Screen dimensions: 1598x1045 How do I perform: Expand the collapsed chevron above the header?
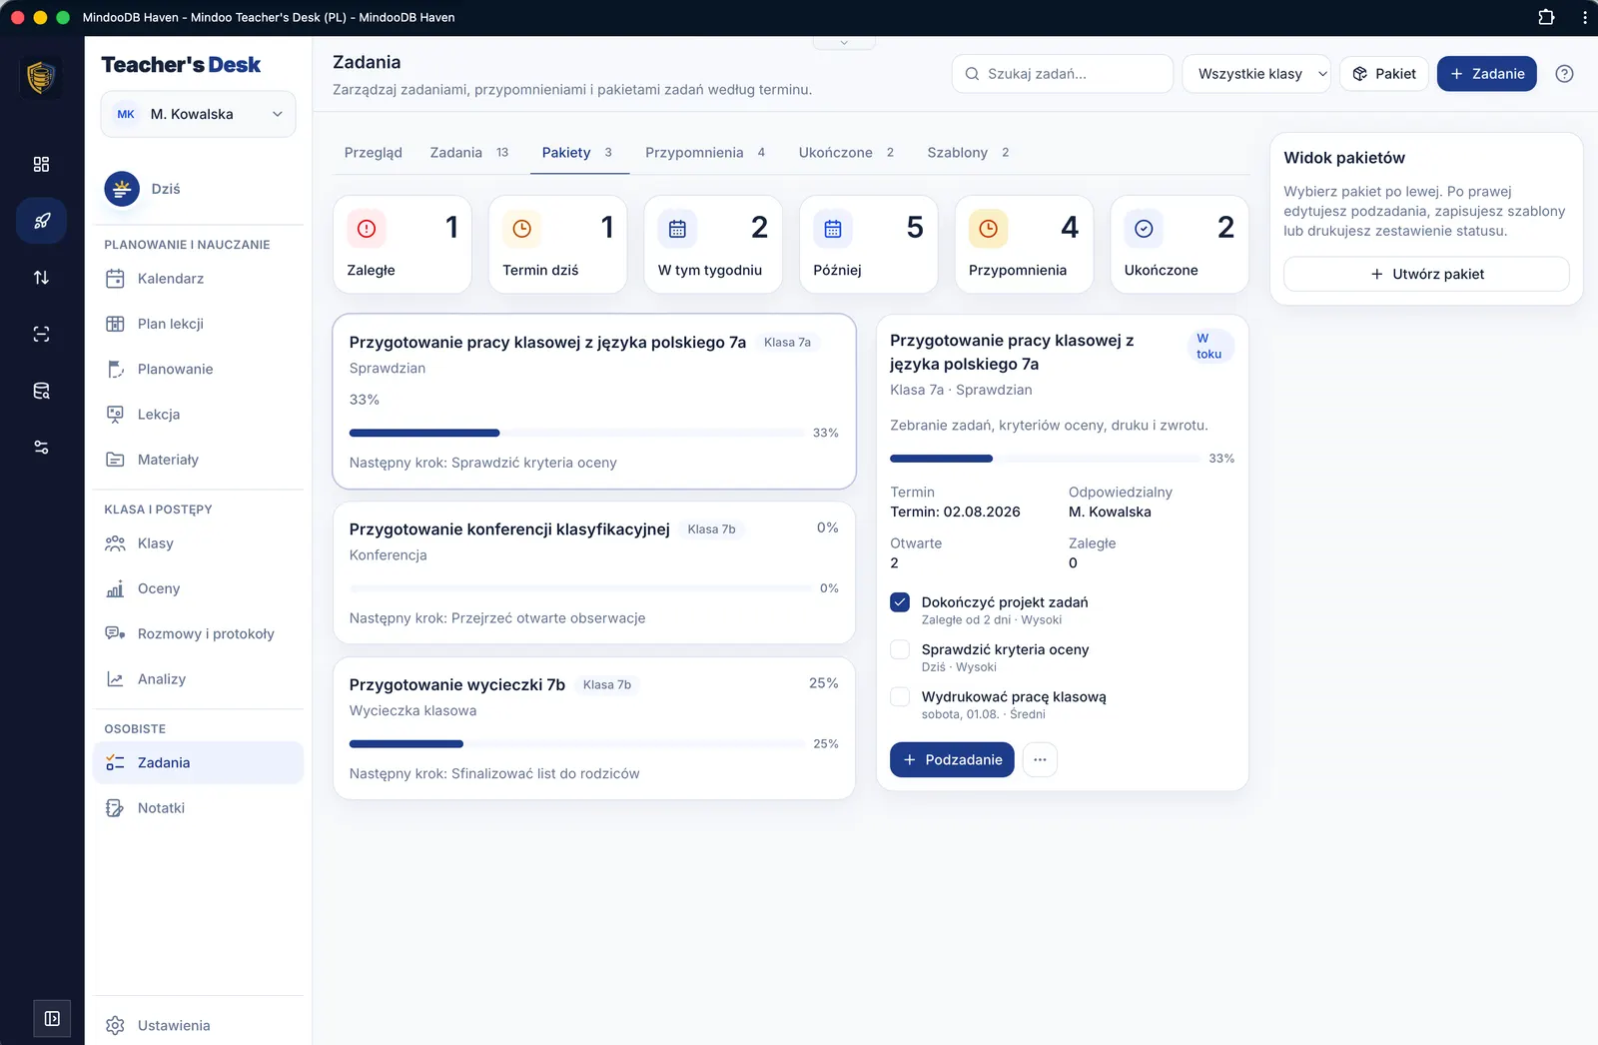pos(844,43)
